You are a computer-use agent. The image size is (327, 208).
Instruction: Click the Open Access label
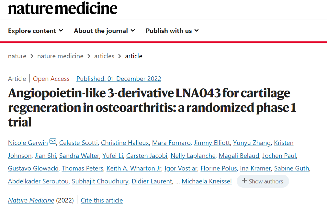coord(51,79)
